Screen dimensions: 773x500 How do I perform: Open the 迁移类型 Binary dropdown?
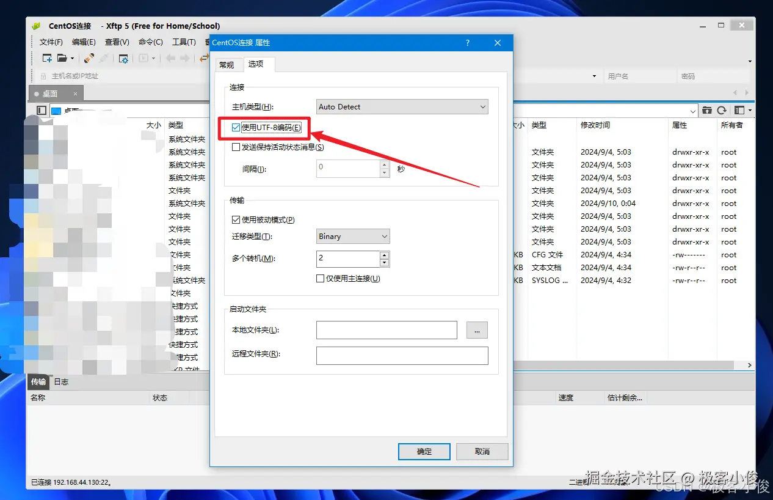353,236
